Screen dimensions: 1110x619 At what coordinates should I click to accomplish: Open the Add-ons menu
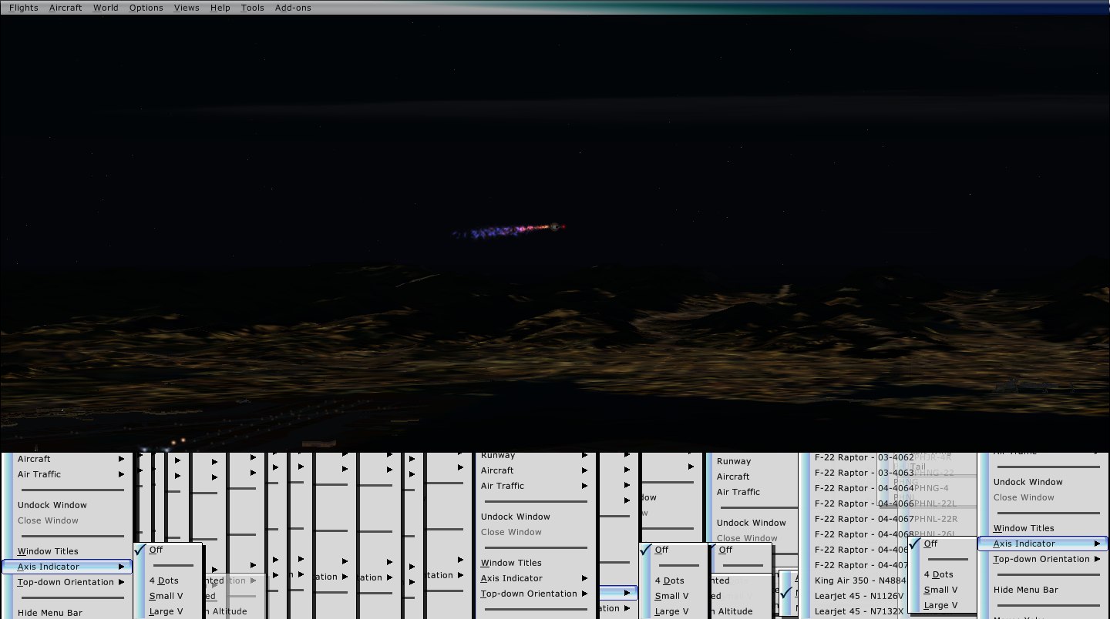[293, 8]
